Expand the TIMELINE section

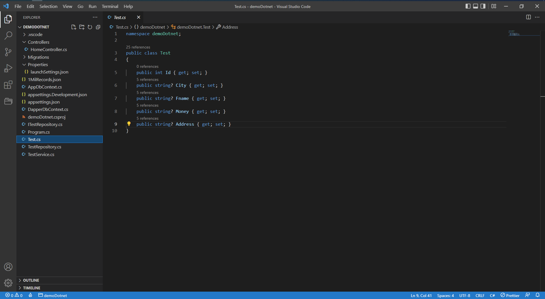pos(60,288)
